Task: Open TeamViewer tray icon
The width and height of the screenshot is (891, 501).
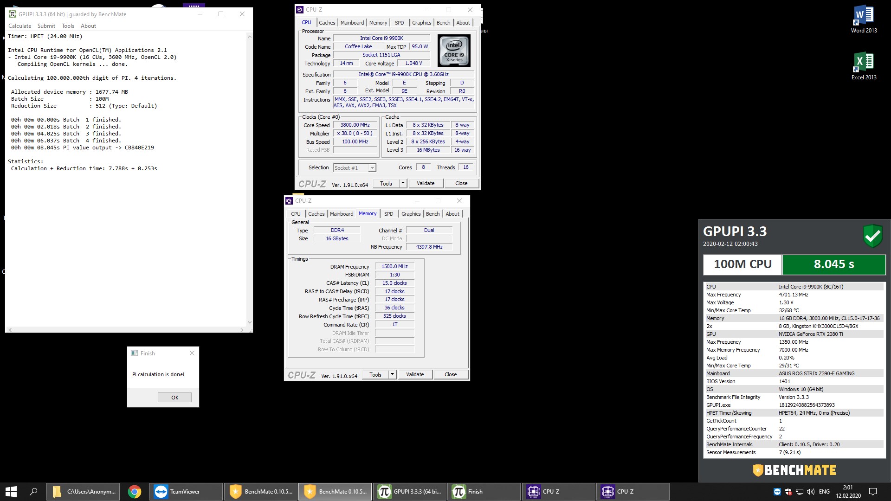Action: coord(777,492)
